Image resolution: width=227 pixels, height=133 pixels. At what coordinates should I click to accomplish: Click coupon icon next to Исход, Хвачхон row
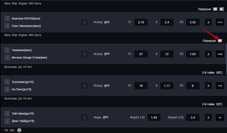pos(107,22)
